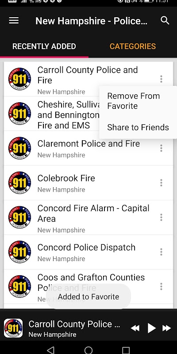The image size is (177, 354).
Task: Open Colebrook Fire station
Action: pos(88,183)
